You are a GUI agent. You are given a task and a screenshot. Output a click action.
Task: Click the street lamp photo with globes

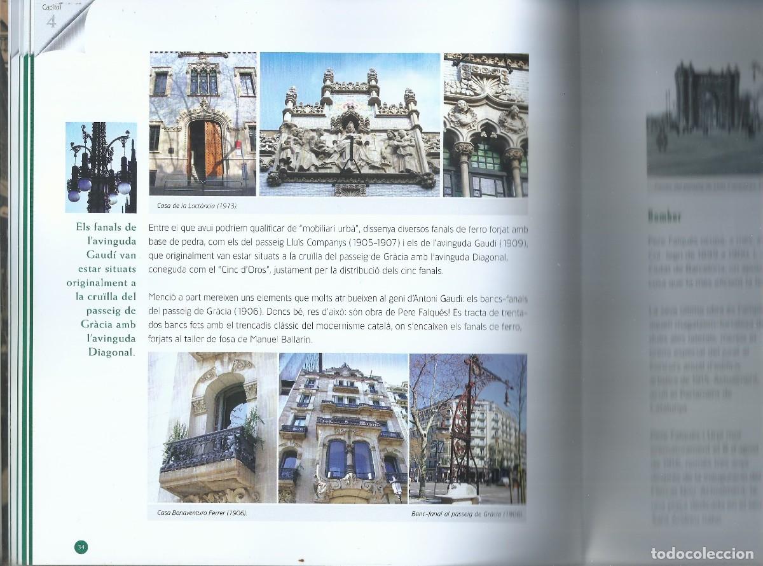(101, 167)
